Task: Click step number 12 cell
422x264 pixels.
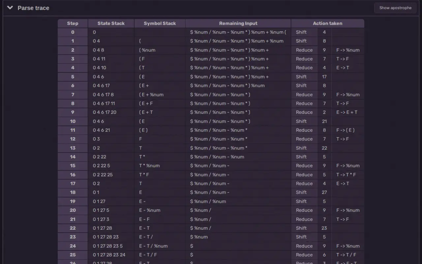Action: [73, 139]
